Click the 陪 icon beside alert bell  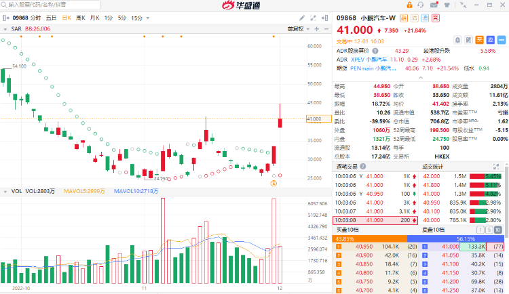[468, 40]
